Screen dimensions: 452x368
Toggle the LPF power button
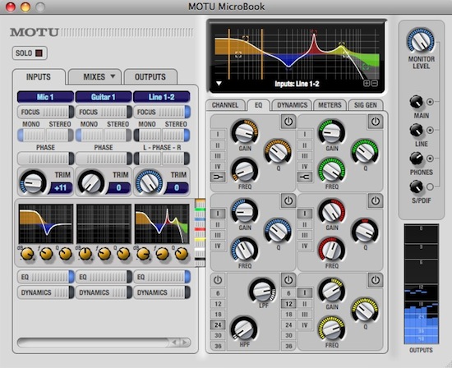(x=288, y=280)
